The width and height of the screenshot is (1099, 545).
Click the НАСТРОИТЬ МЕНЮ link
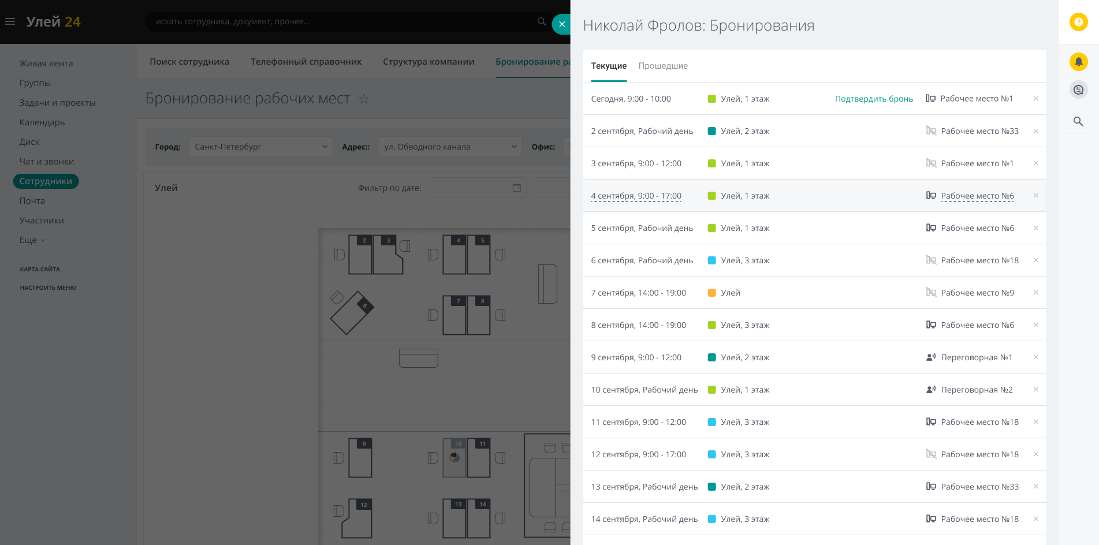(x=48, y=288)
